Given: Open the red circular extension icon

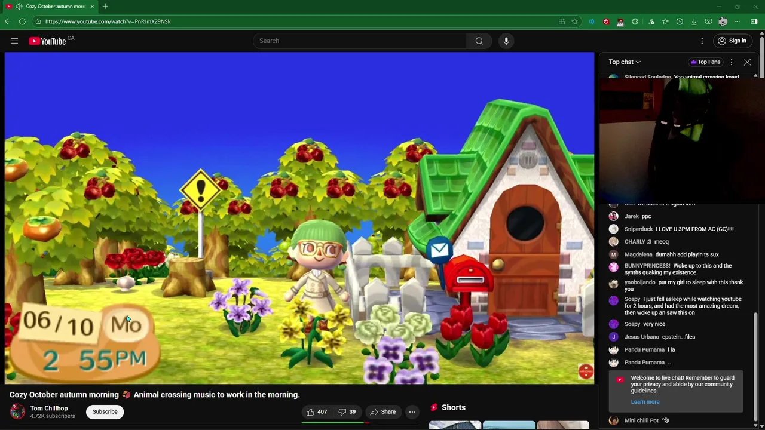Looking at the screenshot, I should [606, 21].
